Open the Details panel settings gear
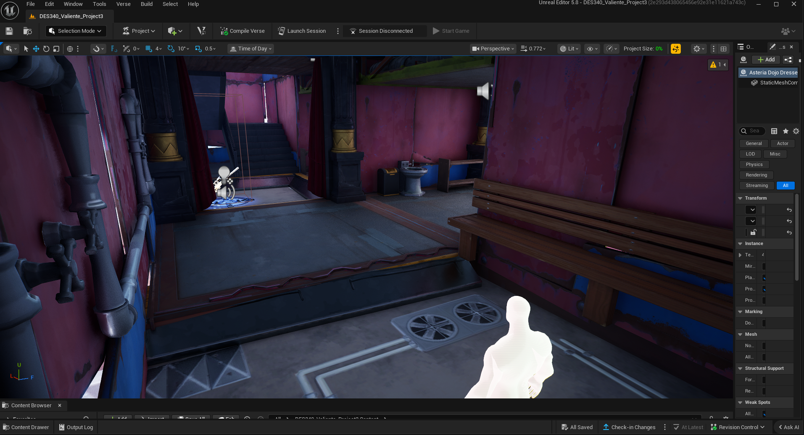804x435 pixels. [x=796, y=131]
